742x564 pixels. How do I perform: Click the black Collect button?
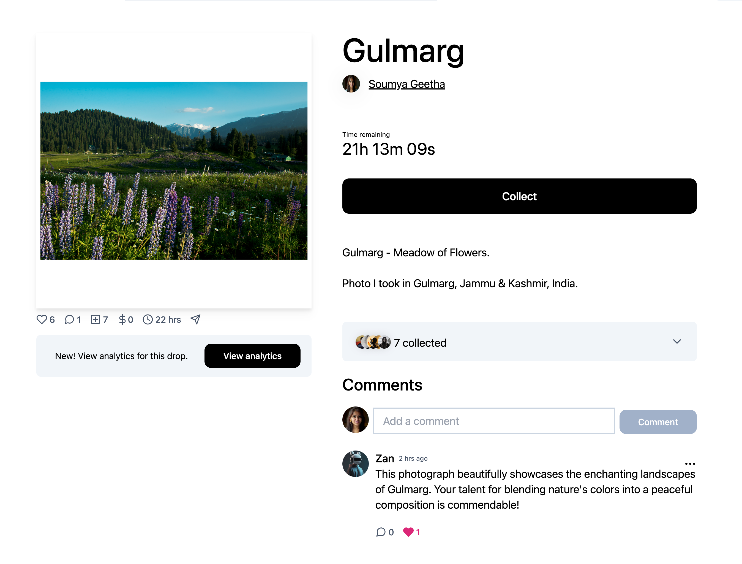point(519,196)
